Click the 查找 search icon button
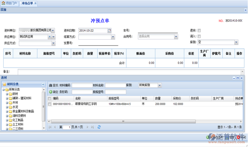248x147 pixels. point(51,85)
